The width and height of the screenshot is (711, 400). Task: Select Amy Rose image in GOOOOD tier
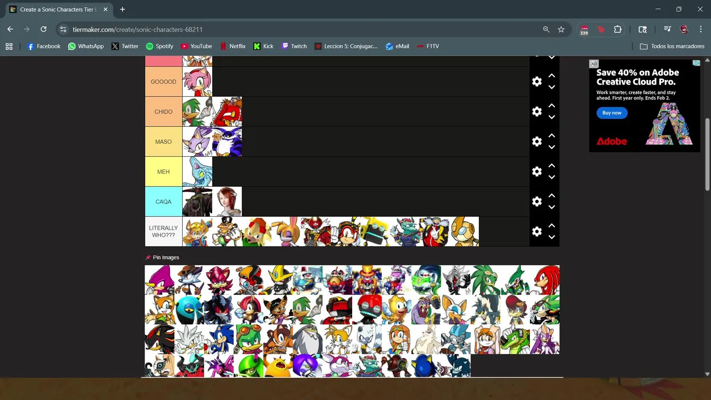pyautogui.click(x=197, y=82)
